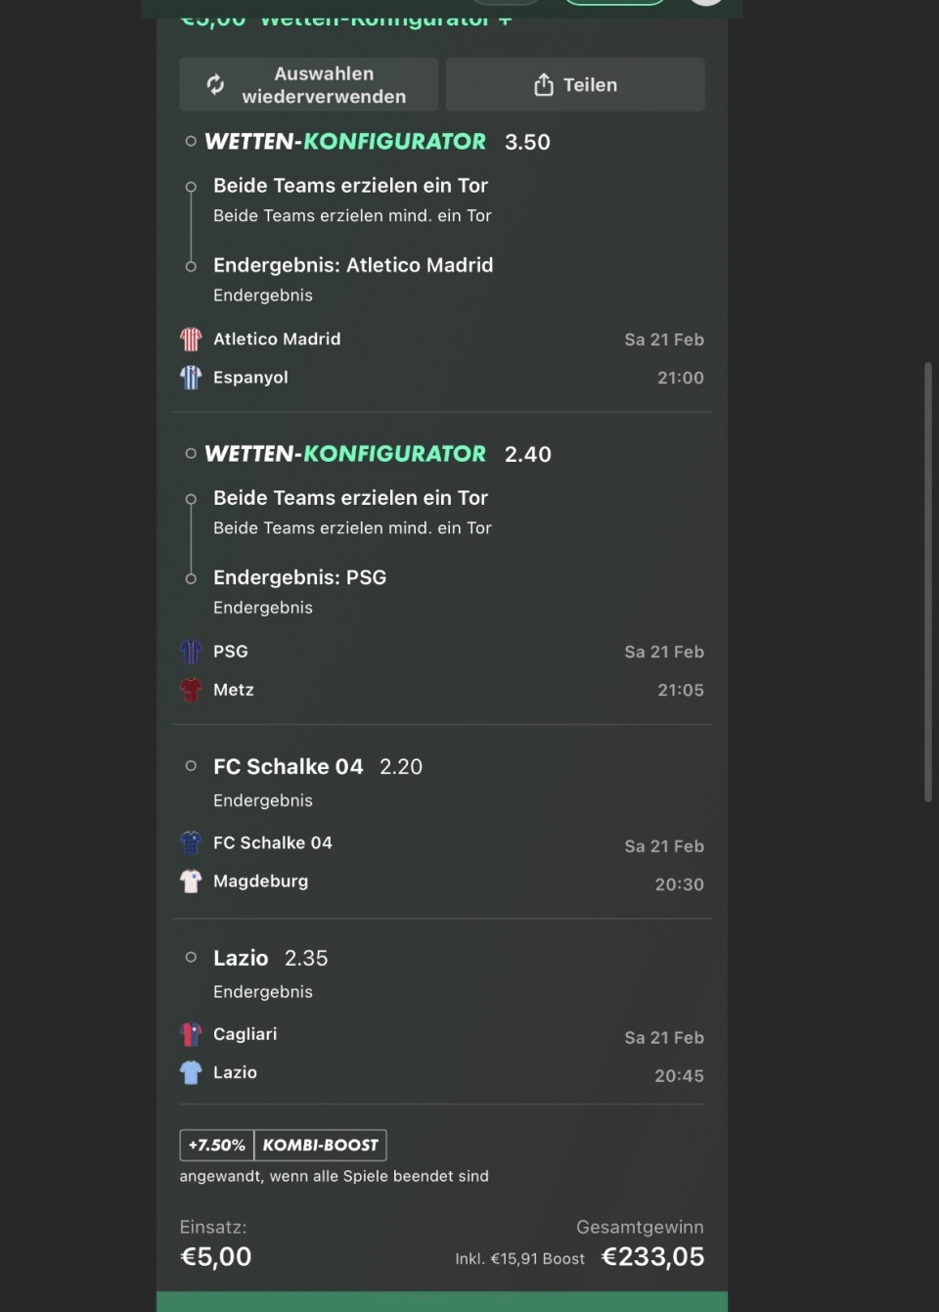Screen dimensions: 939x1312
Task: Open the Wetten-Konfigurator bet with odds 2.40
Action: tap(345, 454)
